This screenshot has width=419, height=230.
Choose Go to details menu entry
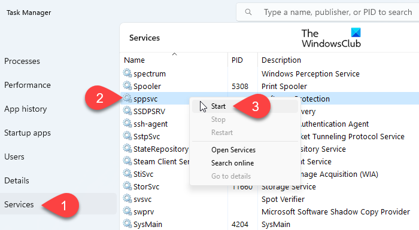tap(245, 176)
